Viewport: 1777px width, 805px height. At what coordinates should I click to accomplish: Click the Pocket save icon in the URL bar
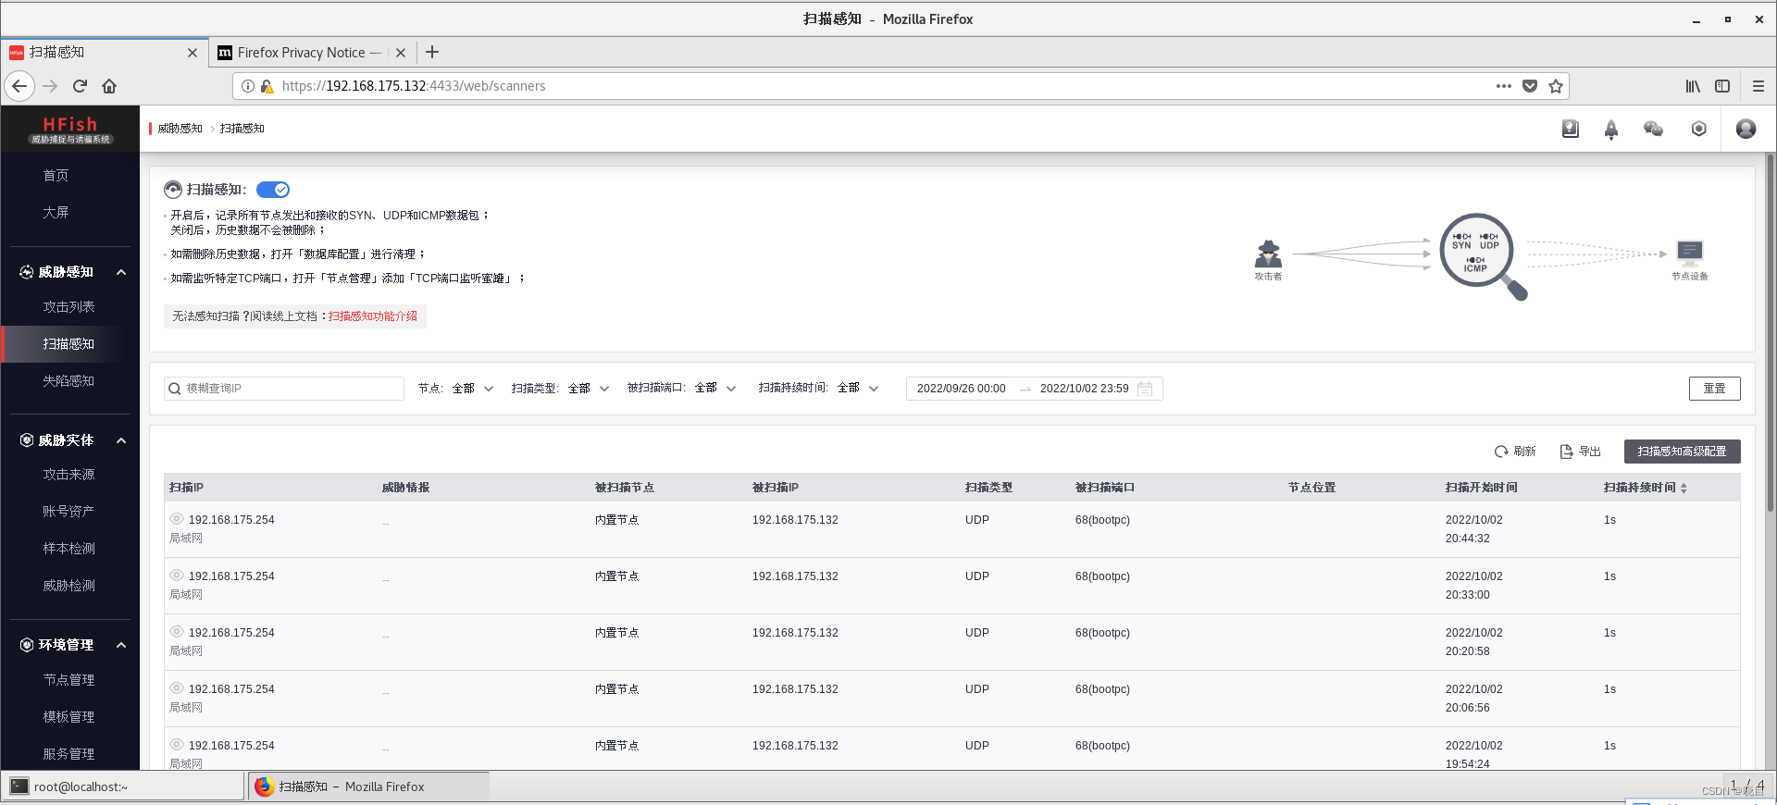1530,86
